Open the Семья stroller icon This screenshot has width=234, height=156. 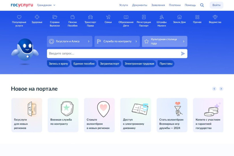(x=108, y=17)
